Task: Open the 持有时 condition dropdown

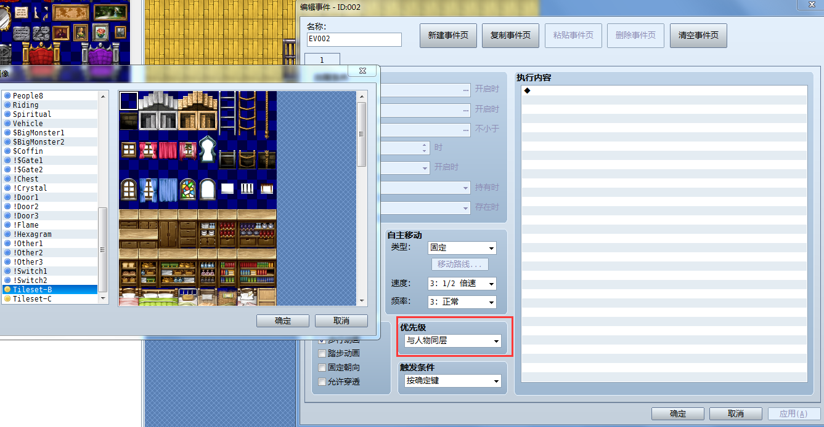Action: 426,188
